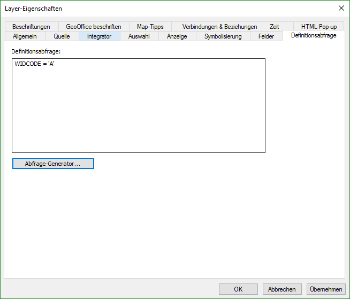Open the Integrator tab
Screen dimensions: 350x299
(x=99, y=36)
